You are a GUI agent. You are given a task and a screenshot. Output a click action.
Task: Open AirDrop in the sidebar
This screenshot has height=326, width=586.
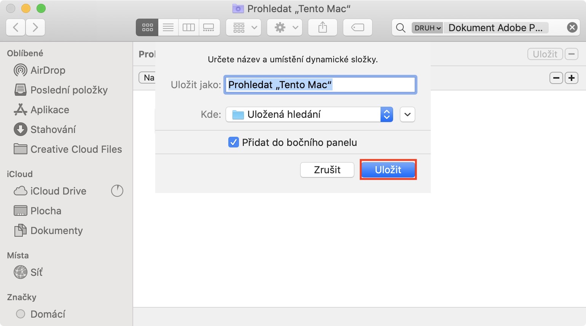(48, 70)
